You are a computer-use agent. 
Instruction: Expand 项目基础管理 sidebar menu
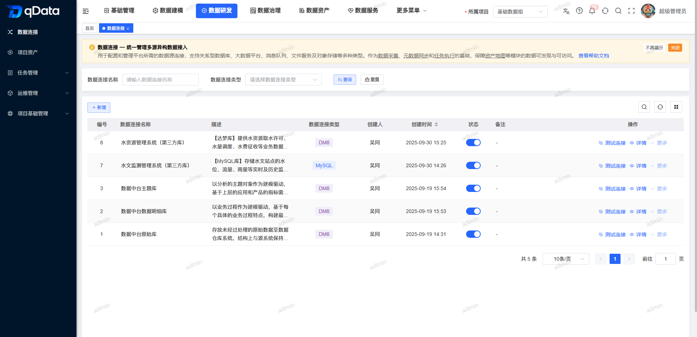click(x=38, y=113)
